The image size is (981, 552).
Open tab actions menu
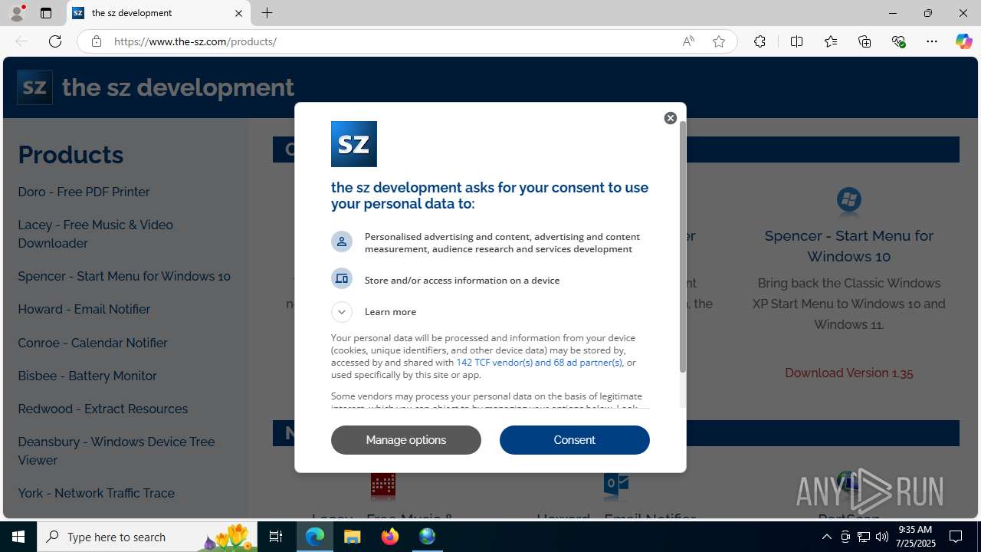tap(46, 13)
